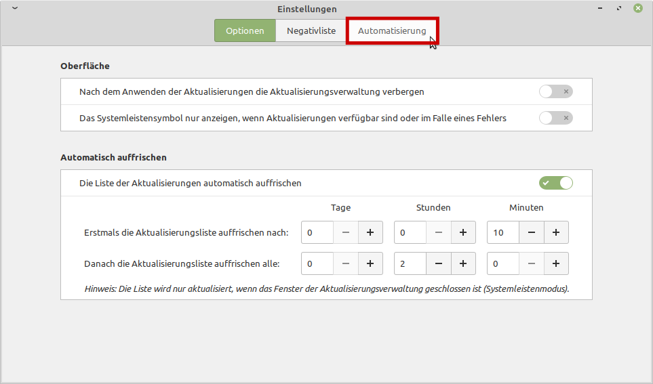Close the Einstellungen window
Image resolution: width=653 pixels, height=384 pixels.
pos(638,8)
